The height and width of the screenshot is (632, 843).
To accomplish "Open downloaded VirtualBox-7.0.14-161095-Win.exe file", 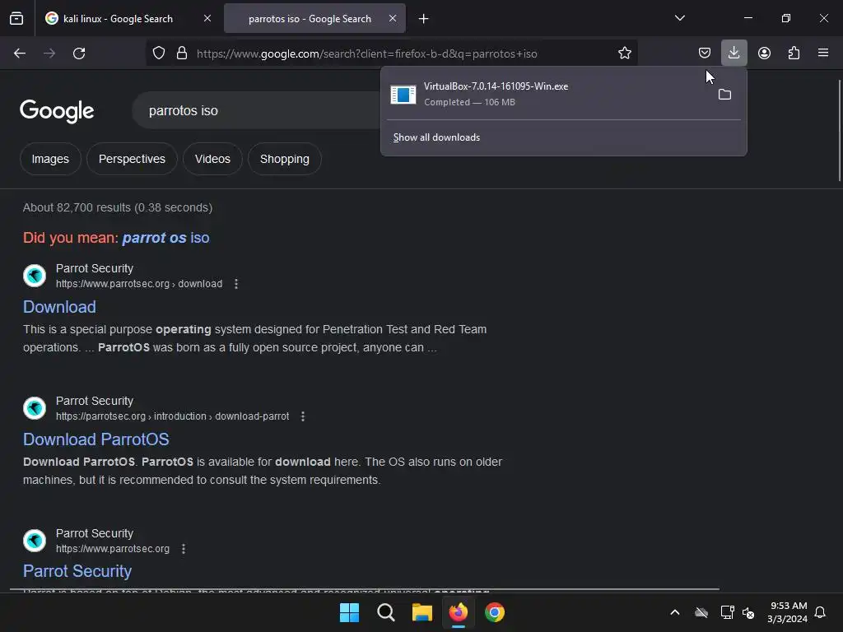I will [x=546, y=94].
